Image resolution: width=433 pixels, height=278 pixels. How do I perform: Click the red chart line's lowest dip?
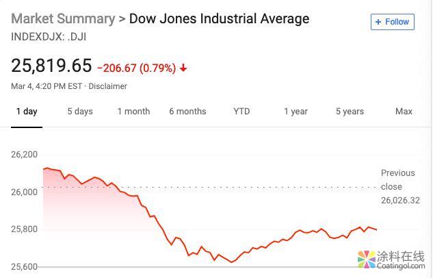(x=231, y=262)
